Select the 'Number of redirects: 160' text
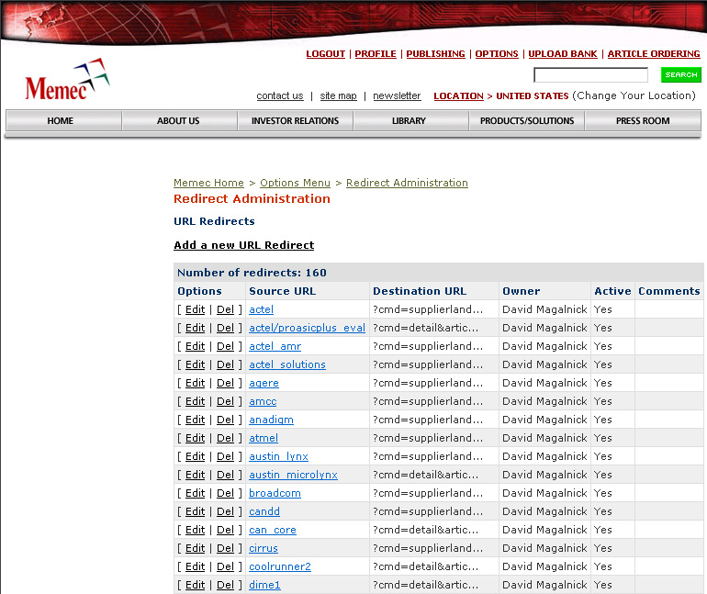 [x=252, y=273]
